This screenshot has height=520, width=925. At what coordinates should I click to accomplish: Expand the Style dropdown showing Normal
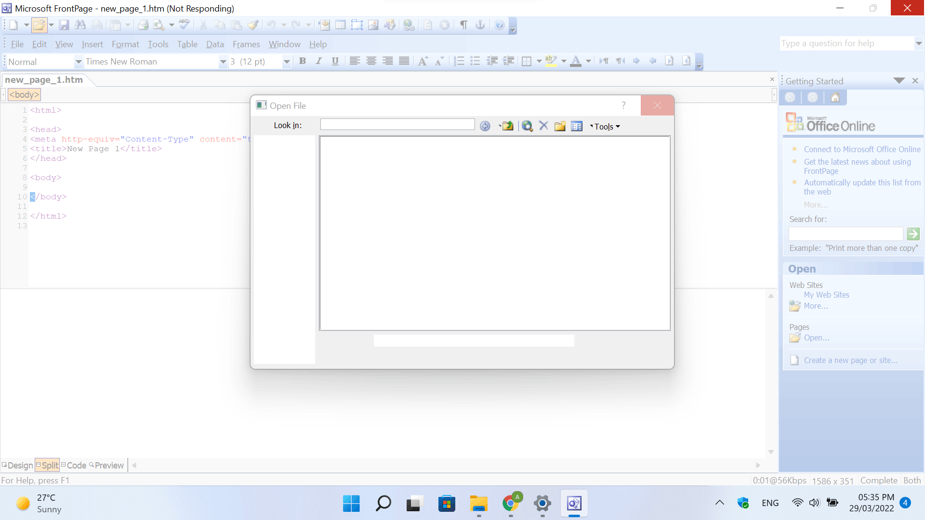[x=78, y=62]
